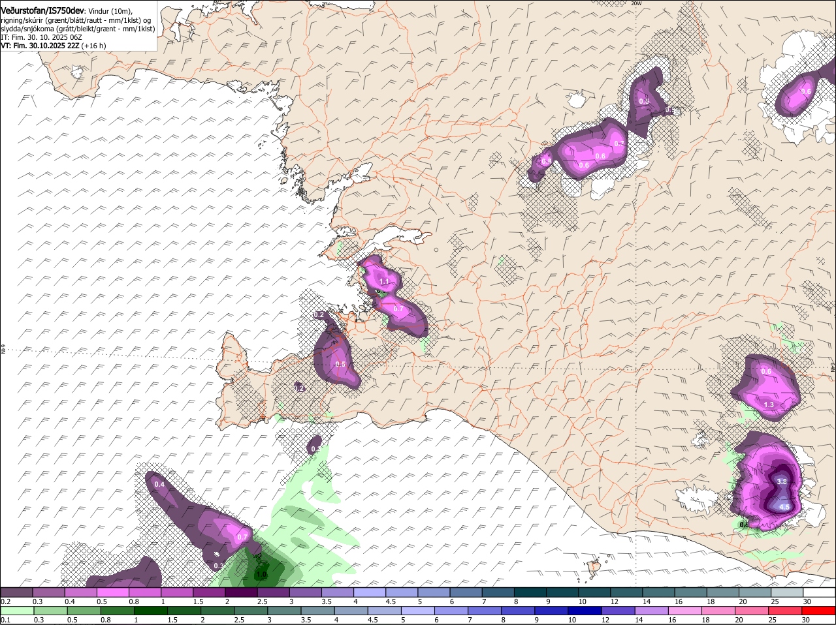Viewport: 836px width, 625px height.
Task: Click the 64N latitude label on the left edge
Action: click(3, 350)
